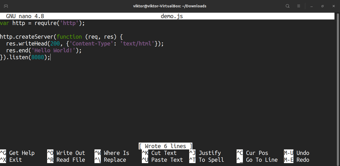The image size is (340, 166).
Task: Open the terminal hamburger menu
Action: [x=299, y=6]
